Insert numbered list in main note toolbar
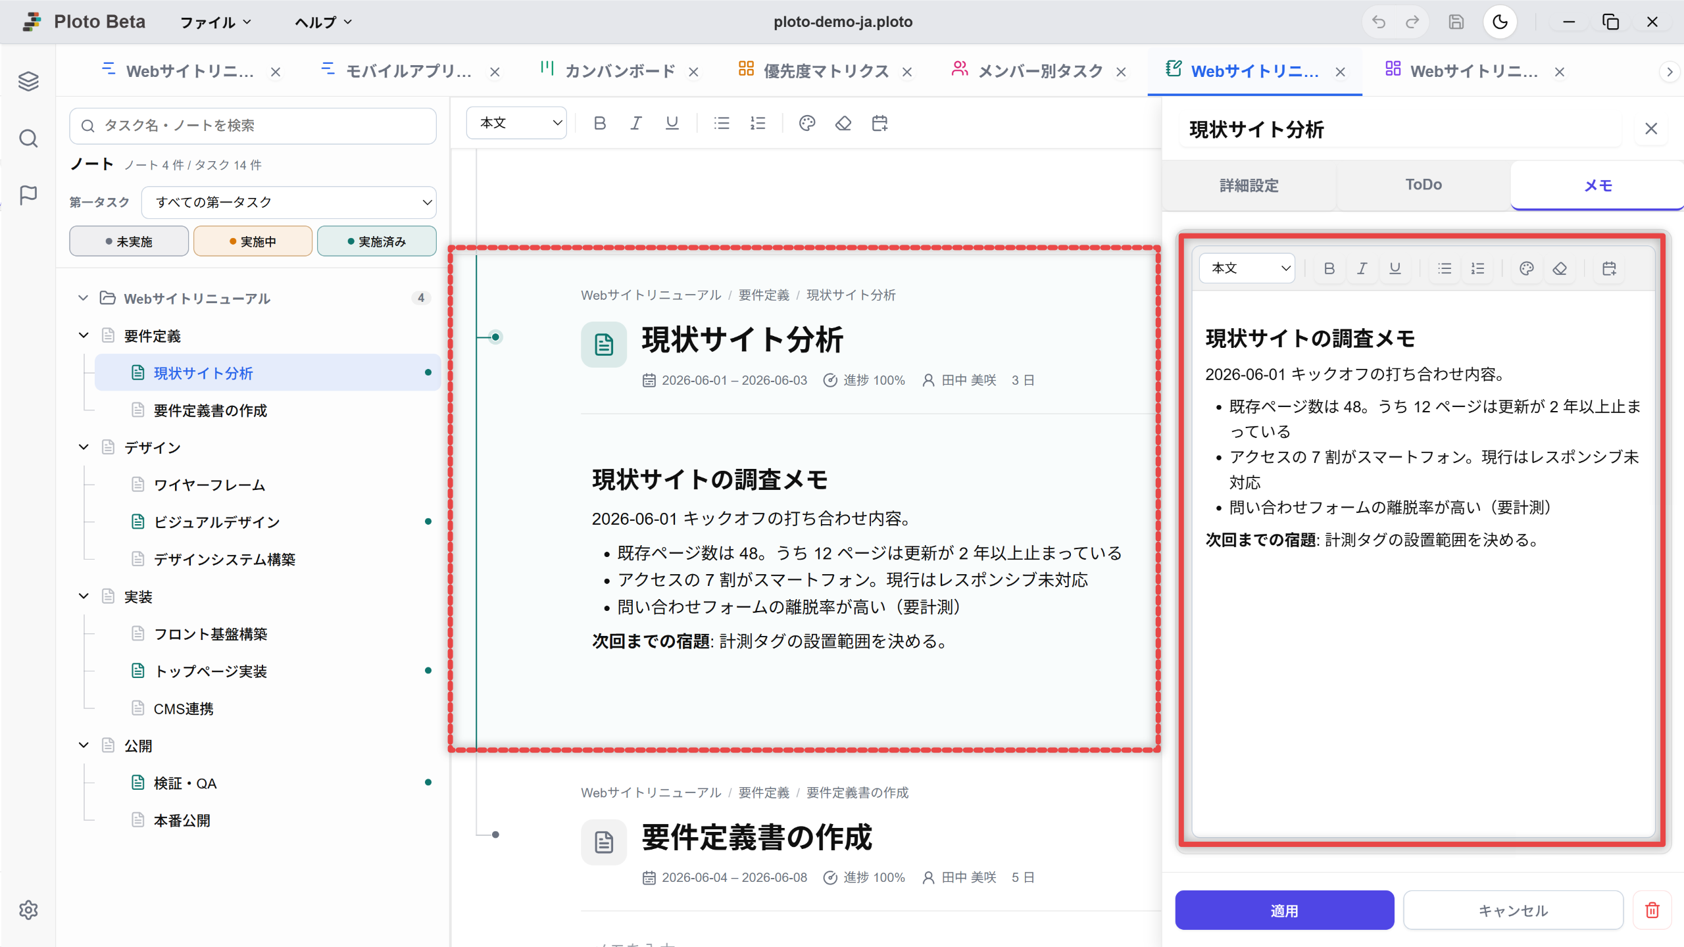Image resolution: width=1684 pixels, height=947 pixels. 758,123
